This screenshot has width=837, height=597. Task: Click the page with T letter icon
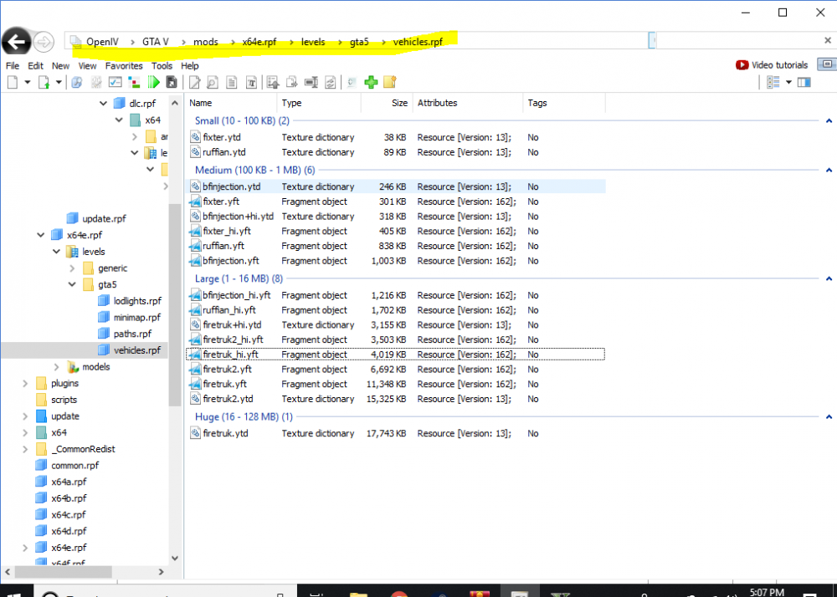point(251,82)
